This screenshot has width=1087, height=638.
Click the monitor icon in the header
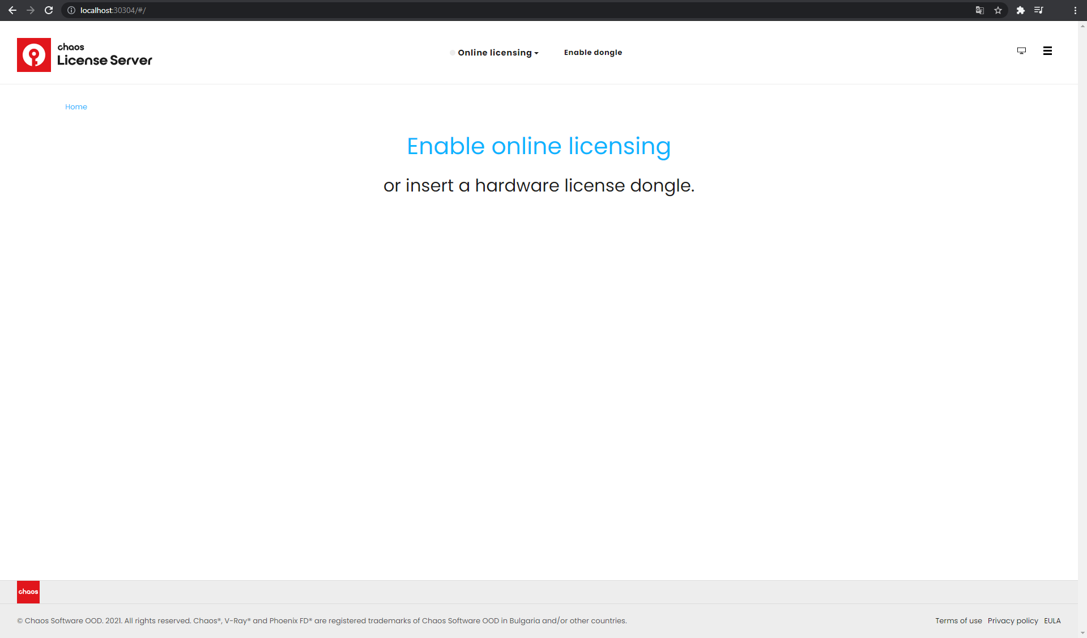point(1021,50)
